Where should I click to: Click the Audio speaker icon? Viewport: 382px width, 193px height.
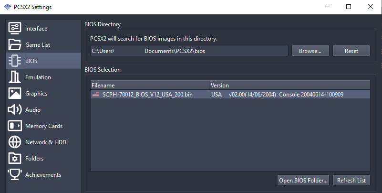pos(15,110)
